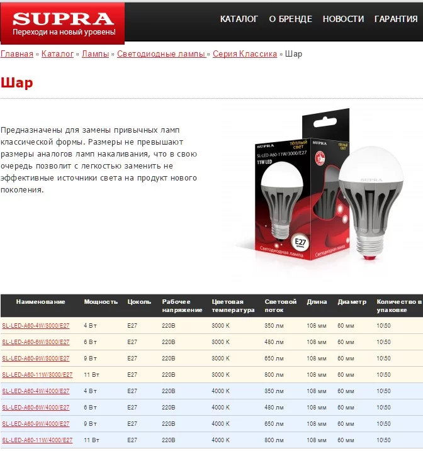Select the 480 лм cell in 6W/3000 row
The width and height of the screenshot is (423, 451).
[x=274, y=342]
